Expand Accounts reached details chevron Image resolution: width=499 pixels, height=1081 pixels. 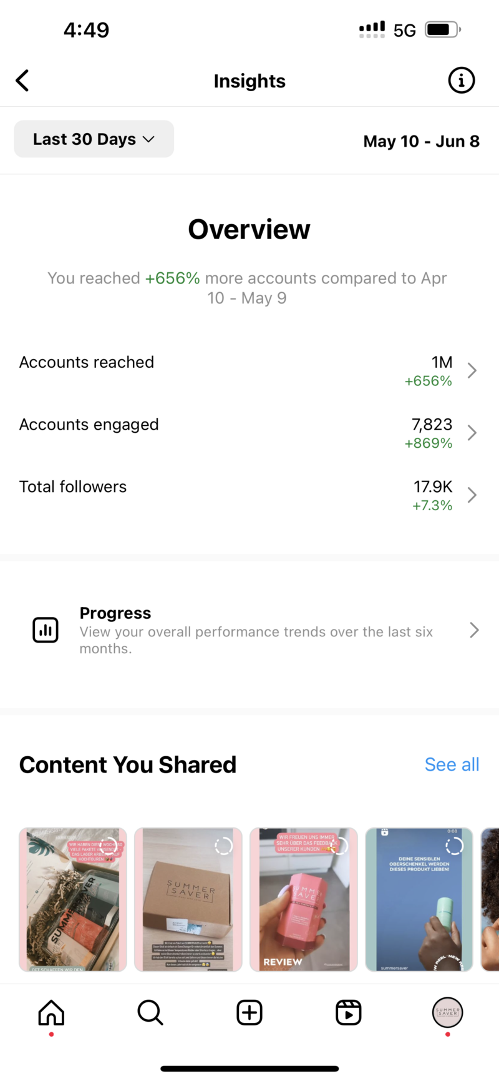(x=472, y=370)
